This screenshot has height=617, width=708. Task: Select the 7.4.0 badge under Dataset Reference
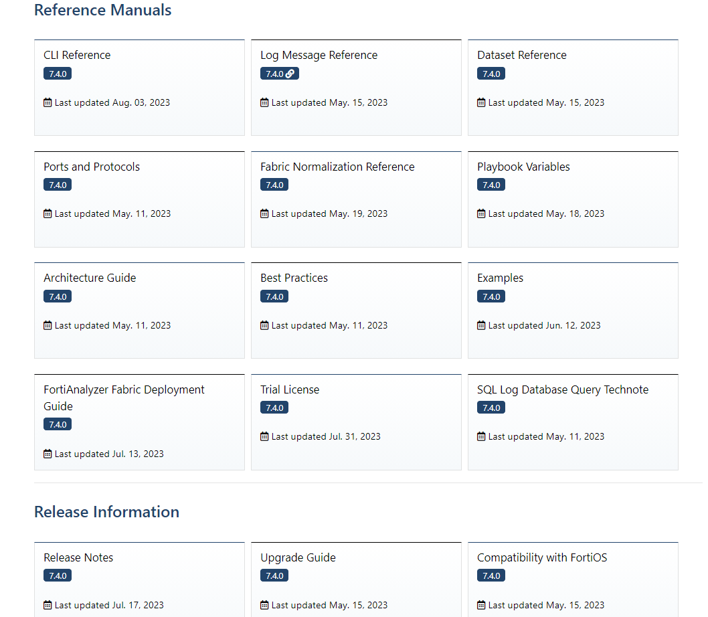491,74
